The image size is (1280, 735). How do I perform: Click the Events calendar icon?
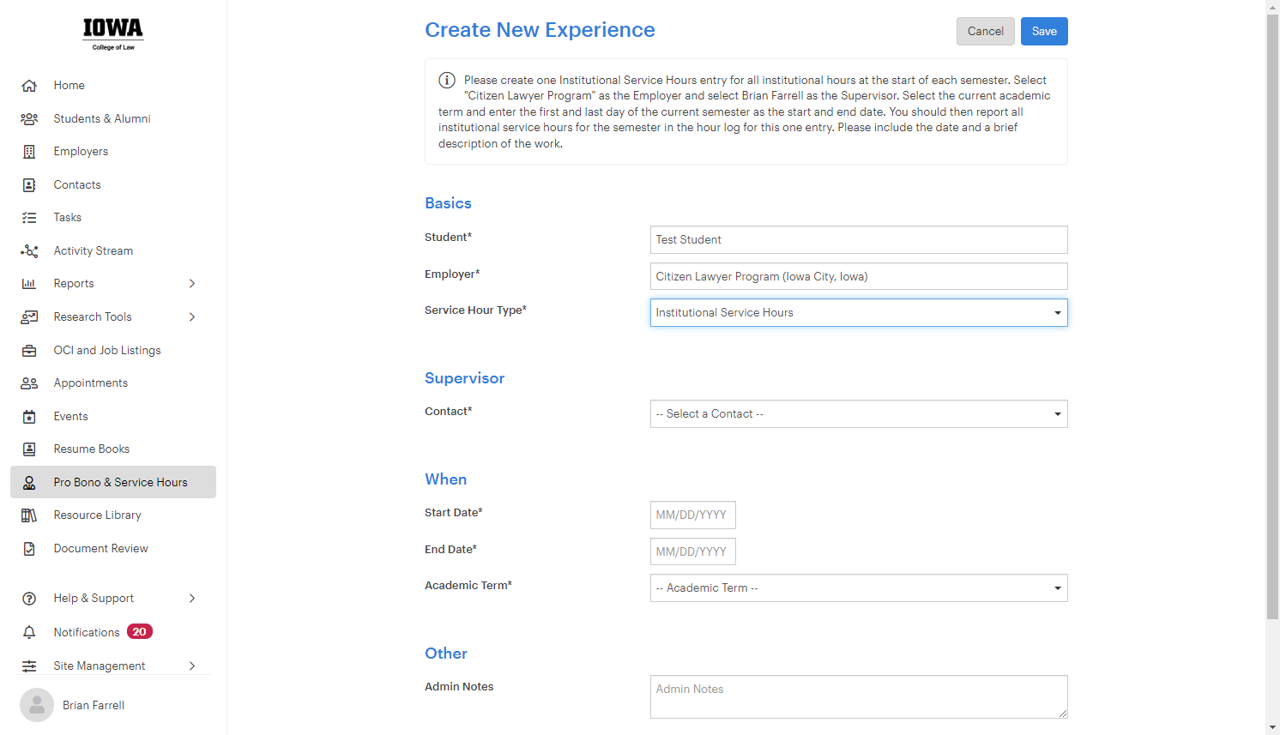pos(29,417)
